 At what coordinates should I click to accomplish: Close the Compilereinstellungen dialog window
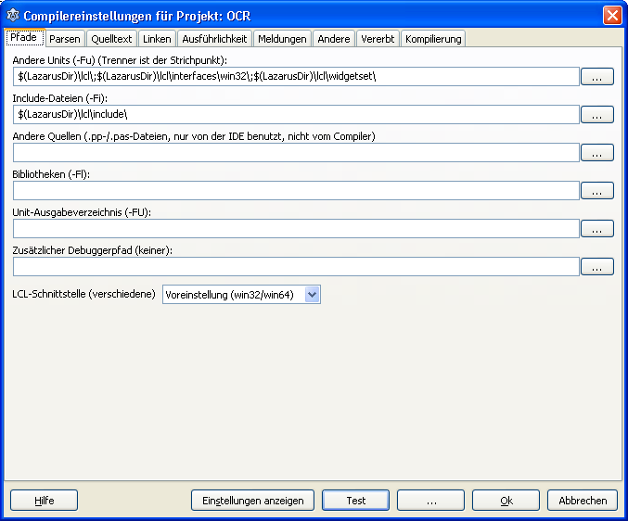(x=612, y=16)
